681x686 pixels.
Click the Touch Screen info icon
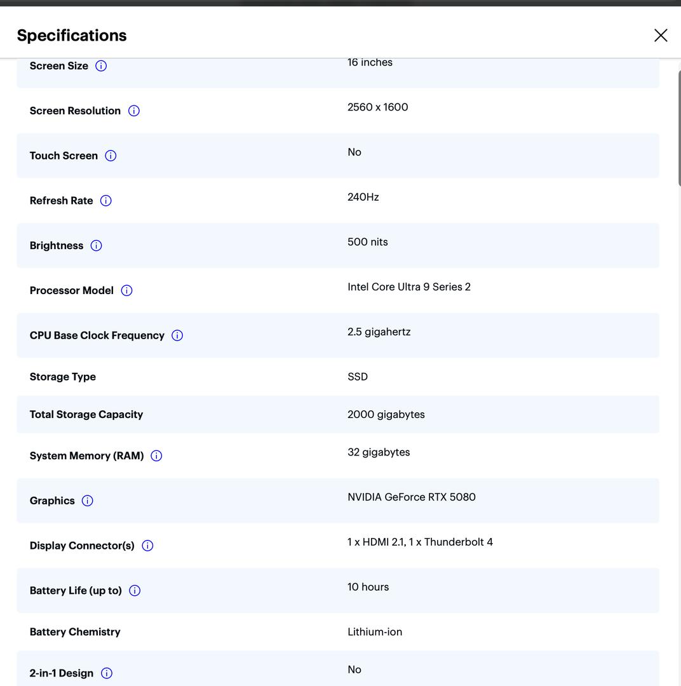click(111, 156)
